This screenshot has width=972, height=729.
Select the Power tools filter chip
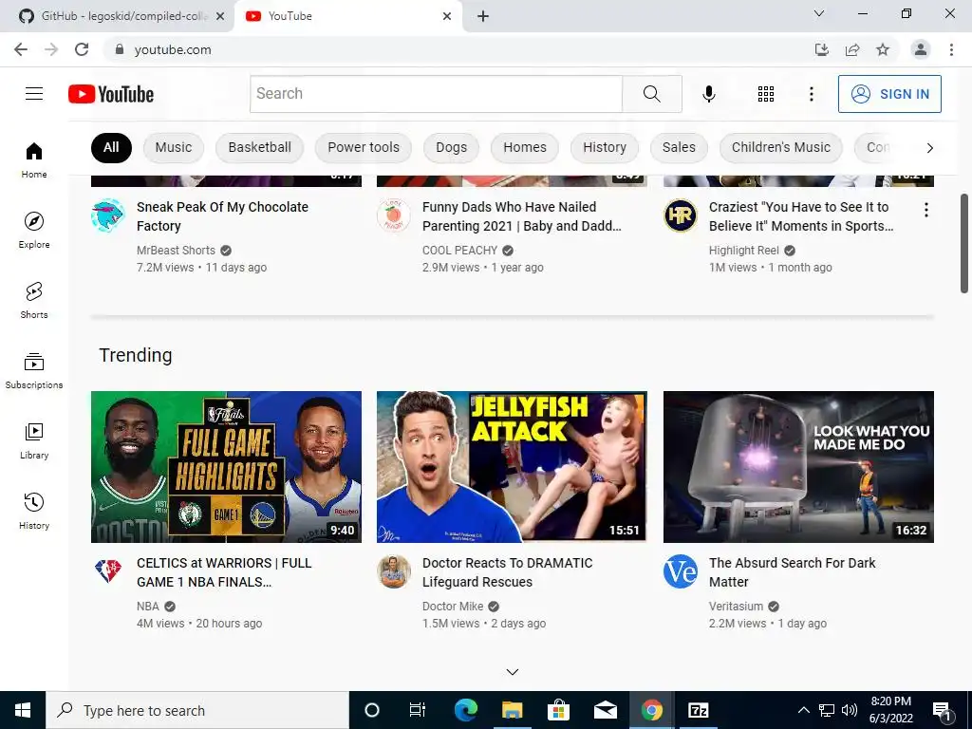(x=364, y=147)
